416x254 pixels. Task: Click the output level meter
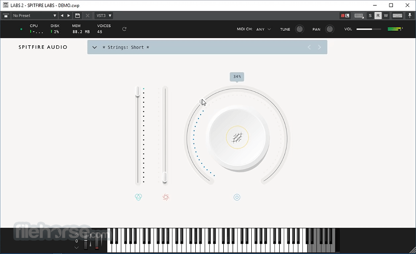[395, 29]
